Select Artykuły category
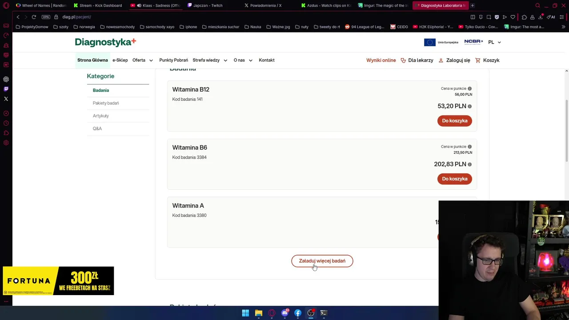Image resolution: width=569 pixels, height=320 pixels. [x=101, y=116]
